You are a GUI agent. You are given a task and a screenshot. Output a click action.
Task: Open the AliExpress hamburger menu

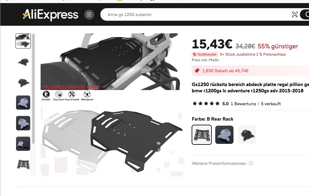[89, 14]
